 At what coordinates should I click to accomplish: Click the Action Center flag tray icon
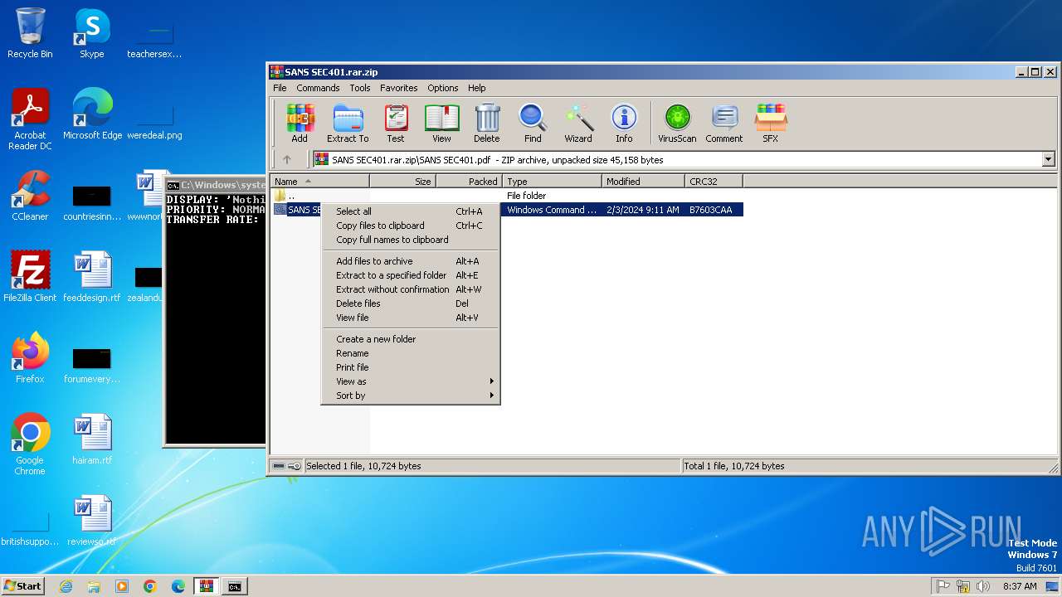coord(943,586)
